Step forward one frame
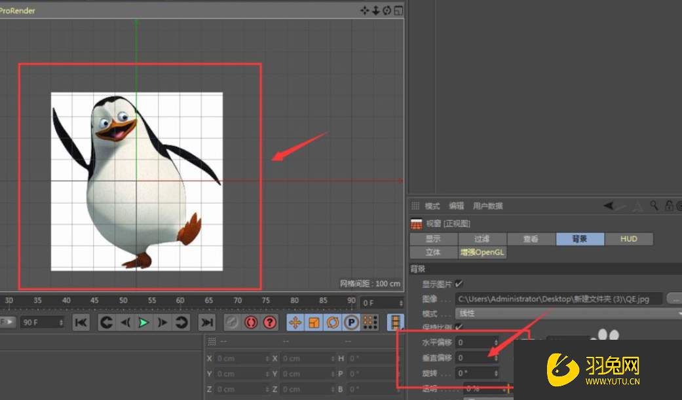Viewport: 682px width, 400px height. pyautogui.click(x=162, y=322)
